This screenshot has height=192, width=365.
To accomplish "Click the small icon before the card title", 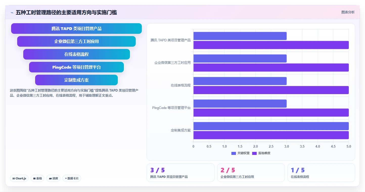I will tap(12, 13).
